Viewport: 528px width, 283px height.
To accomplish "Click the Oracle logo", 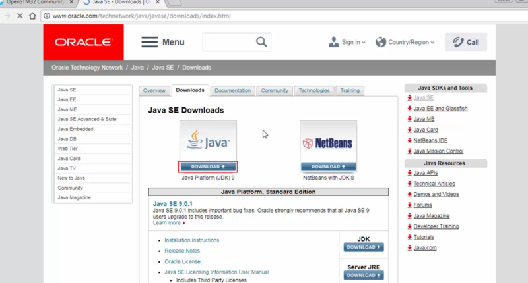I will pos(84,42).
